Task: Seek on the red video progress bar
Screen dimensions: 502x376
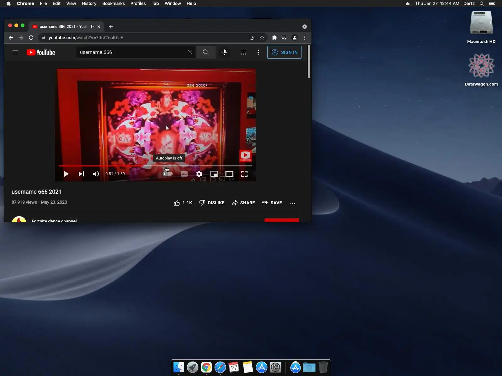Action: click(155, 166)
